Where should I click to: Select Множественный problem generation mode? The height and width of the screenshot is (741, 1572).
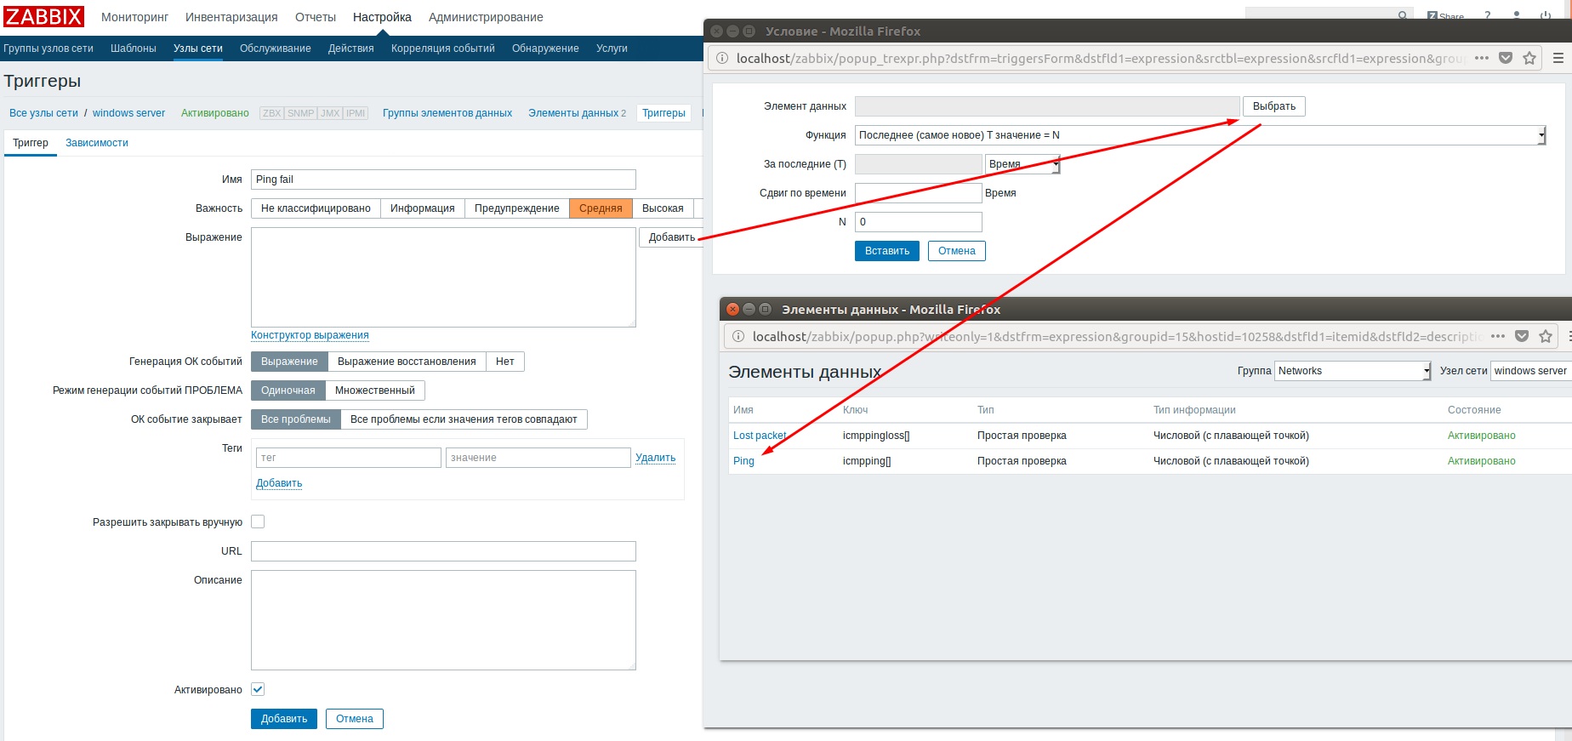(374, 390)
